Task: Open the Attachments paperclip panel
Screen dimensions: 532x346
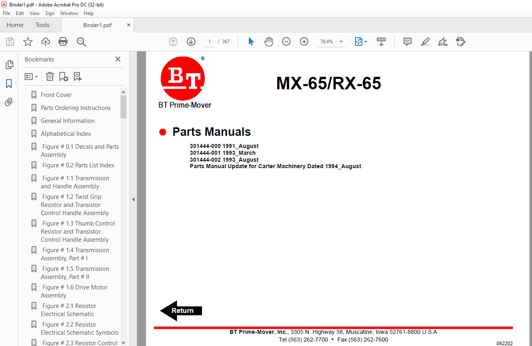Action: point(9,102)
